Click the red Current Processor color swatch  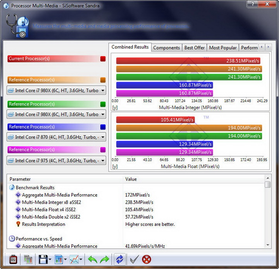pos(103,59)
